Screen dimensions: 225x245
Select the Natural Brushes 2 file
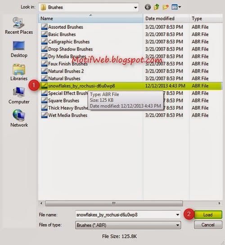(x=66, y=71)
